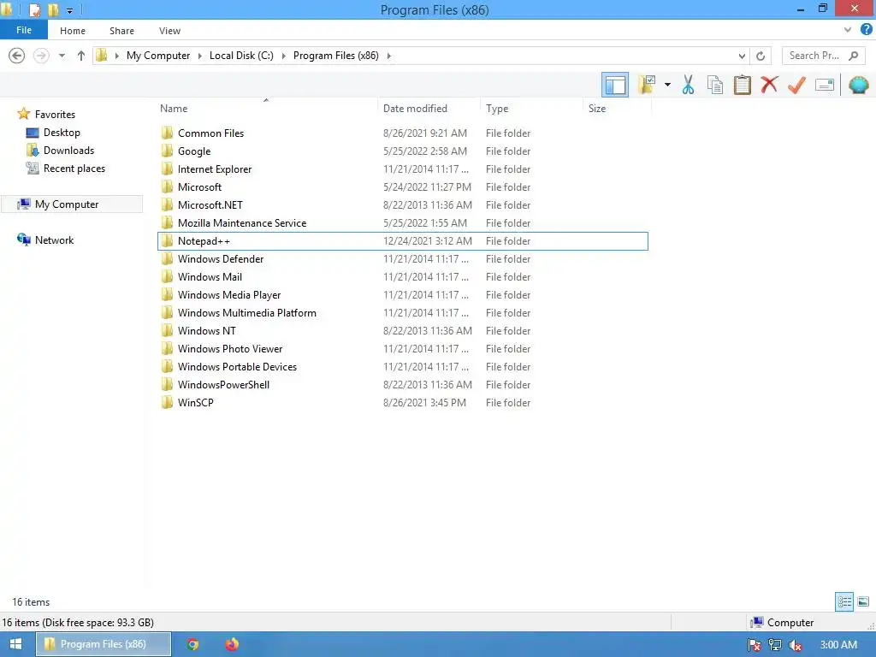
Task: Switch to the Share ribbon tab
Action: 121,31
